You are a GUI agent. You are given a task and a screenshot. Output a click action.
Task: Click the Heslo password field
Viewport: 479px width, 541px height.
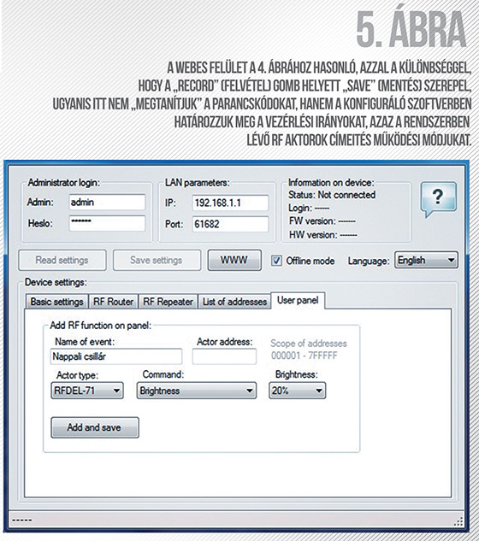[107, 223]
